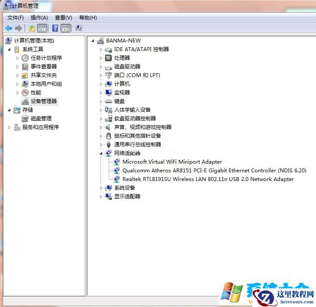Click the 声音、视频和游戏控制器 speaker icon

pyautogui.click(x=108, y=127)
